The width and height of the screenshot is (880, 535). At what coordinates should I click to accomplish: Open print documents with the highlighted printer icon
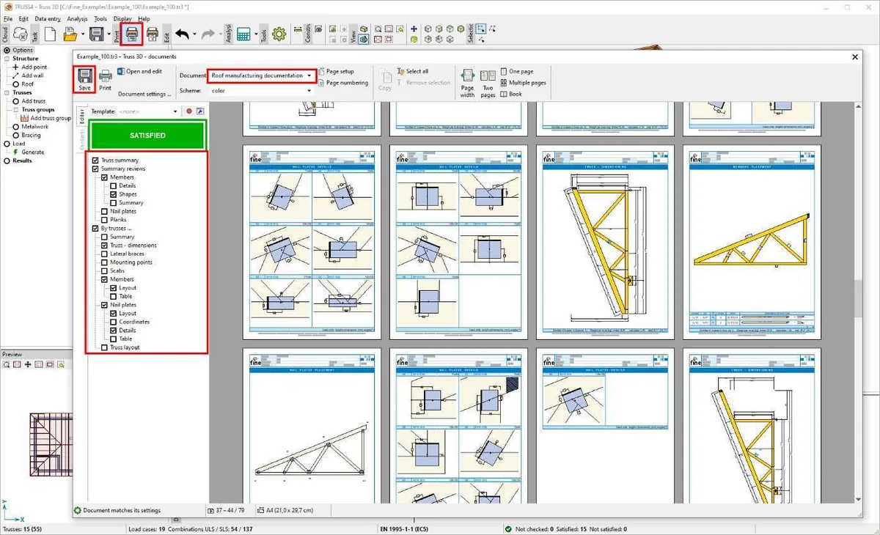point(132,34)
